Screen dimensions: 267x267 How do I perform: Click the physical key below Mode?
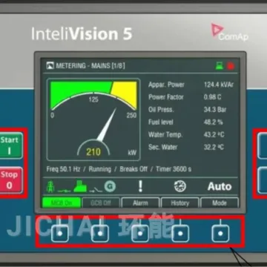[220, 234]
